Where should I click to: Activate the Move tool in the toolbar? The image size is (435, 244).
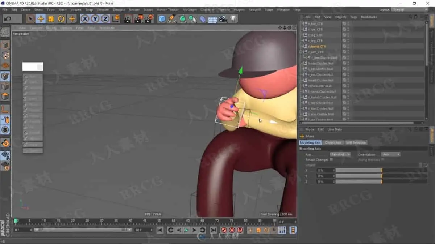point(41,19)
